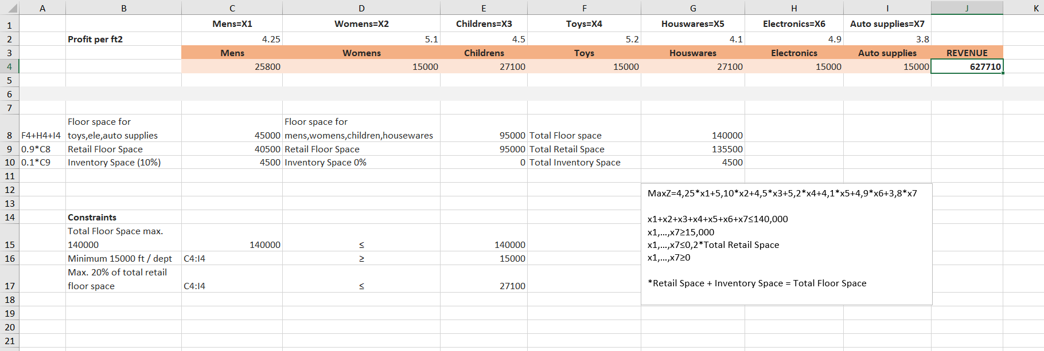The height and width of the screenshot is (351, 1044).
Task: Click the Minimum 15000 ft / dept cell
Action: [x=123, y=258]
